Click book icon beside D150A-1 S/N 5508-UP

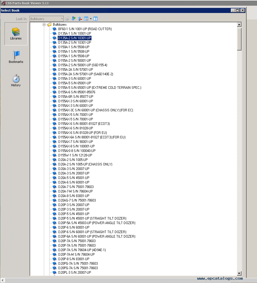[x=54, y=47]
